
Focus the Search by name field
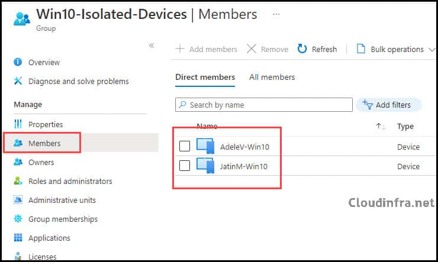pyautogui.click(x=264, y=105)
